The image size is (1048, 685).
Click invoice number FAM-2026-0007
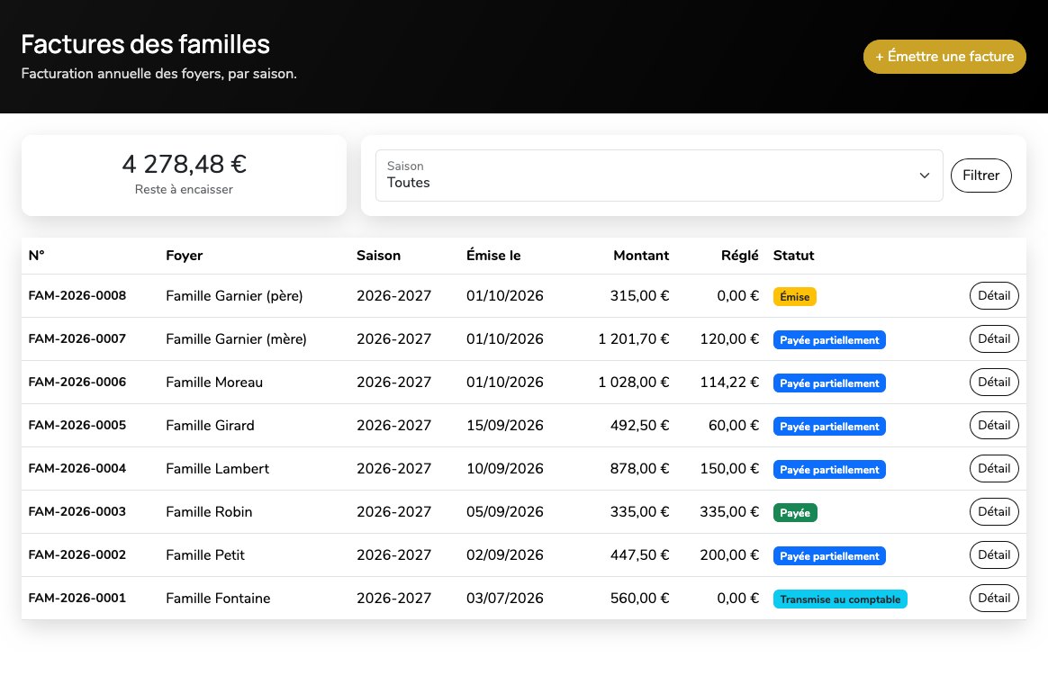(x=77, y=338)
